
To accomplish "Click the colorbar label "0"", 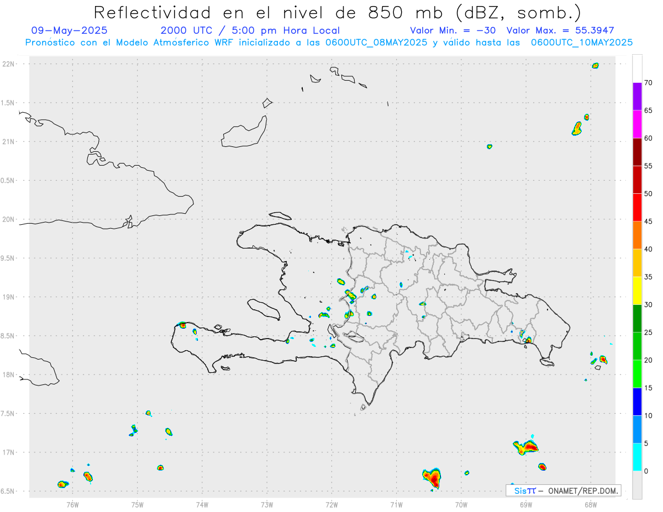I will [x=646, y=471].
